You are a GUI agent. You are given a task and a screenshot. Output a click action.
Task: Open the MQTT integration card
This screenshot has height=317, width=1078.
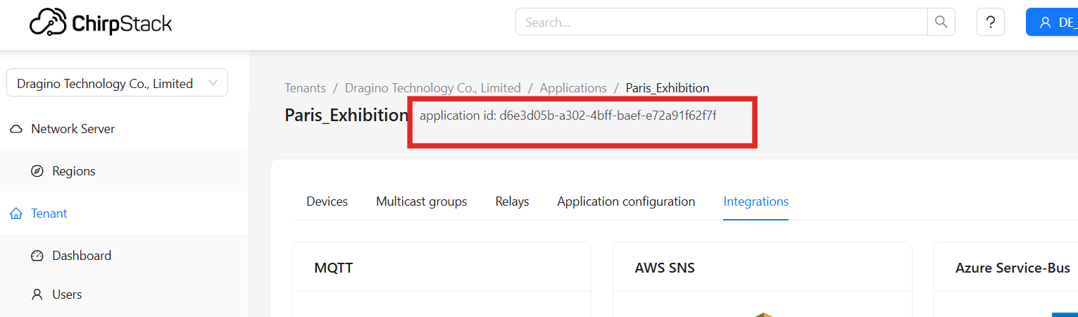tap(441, 268)
